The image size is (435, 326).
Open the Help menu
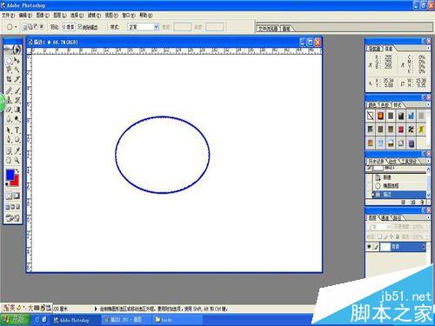click(146, 15)
